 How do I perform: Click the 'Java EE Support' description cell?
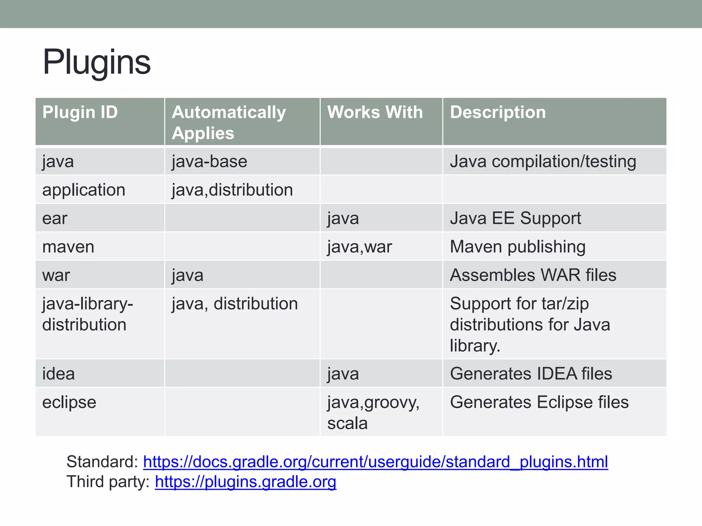(x=555, y=218)
